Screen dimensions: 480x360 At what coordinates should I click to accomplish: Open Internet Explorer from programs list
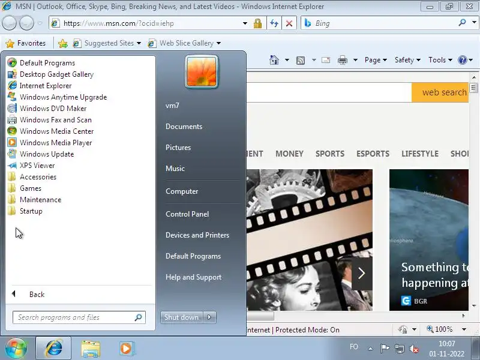(46, 86)
